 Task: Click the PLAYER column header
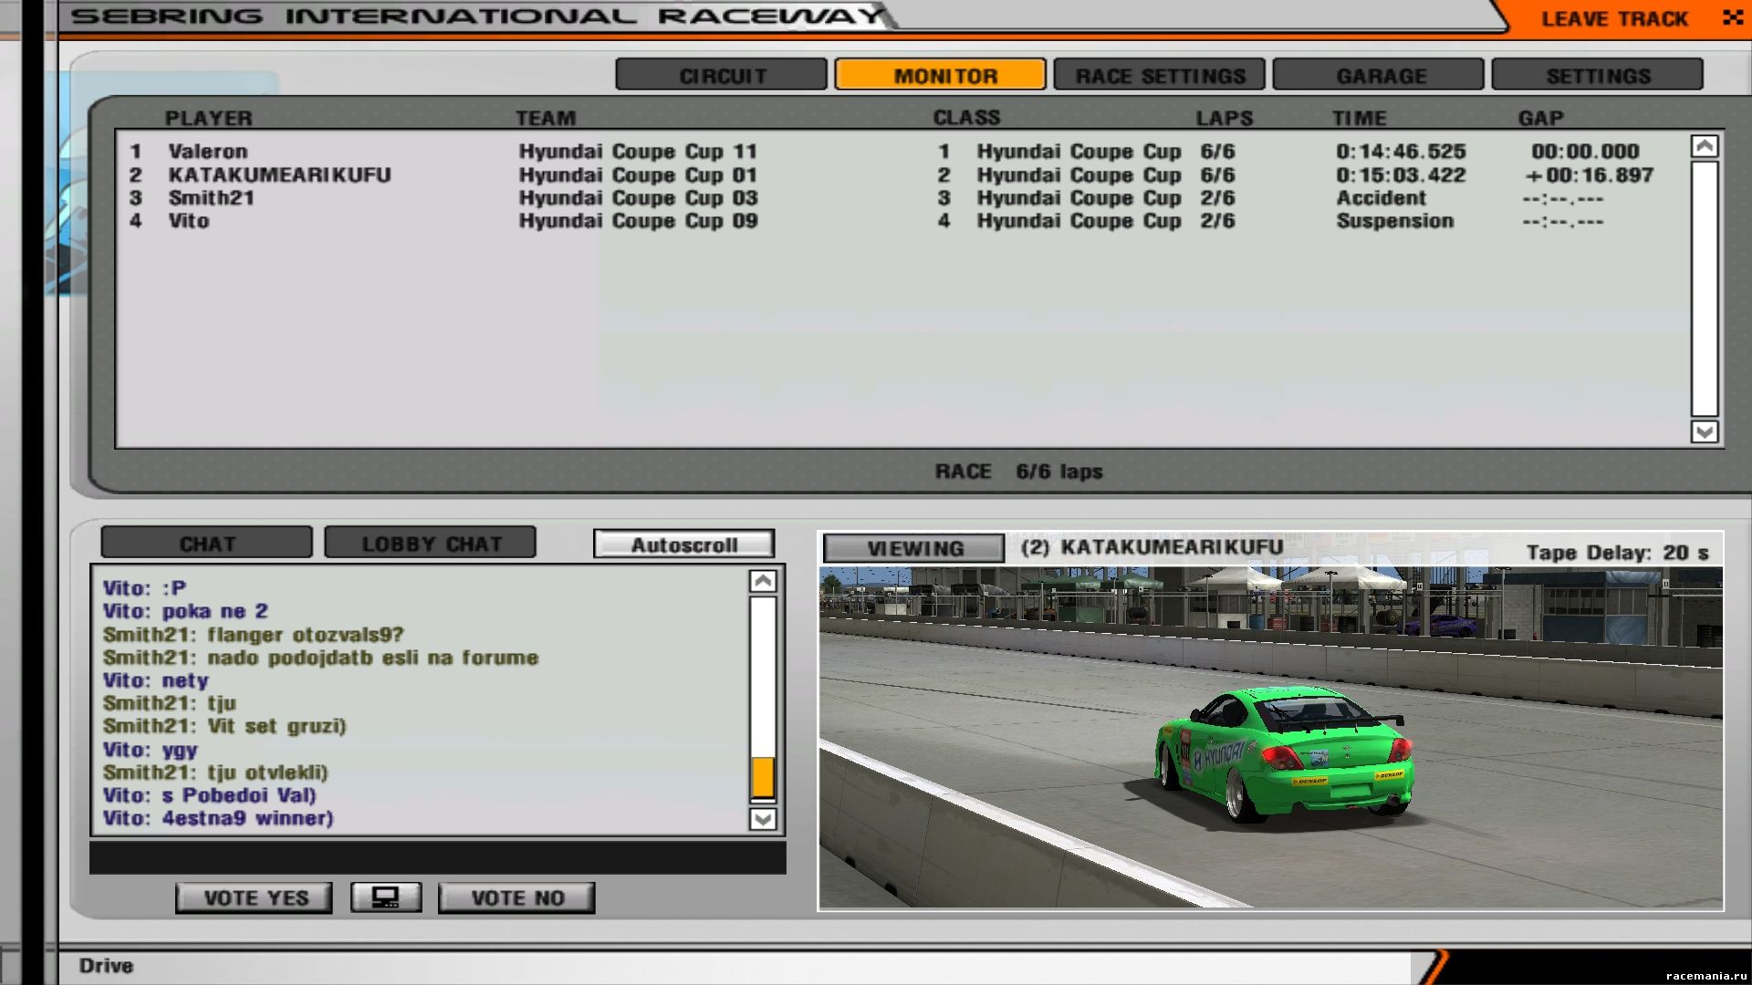tap(208, 118)
